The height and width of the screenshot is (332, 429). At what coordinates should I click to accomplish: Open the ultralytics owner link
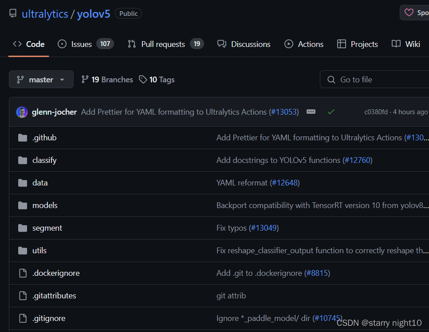pos(45,14)
